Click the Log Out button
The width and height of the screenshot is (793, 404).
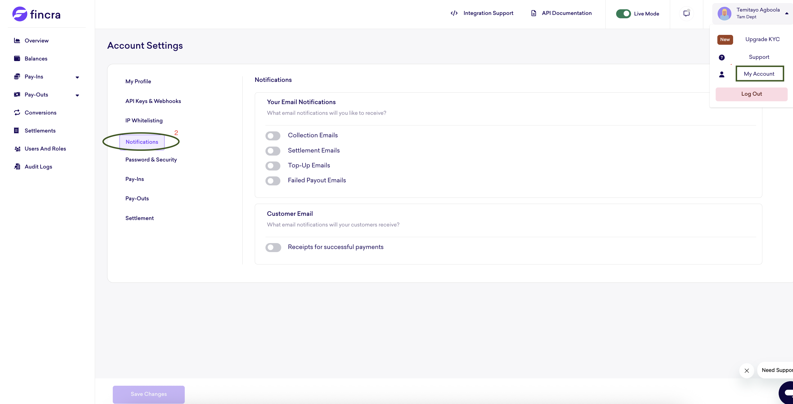(751, 94)
